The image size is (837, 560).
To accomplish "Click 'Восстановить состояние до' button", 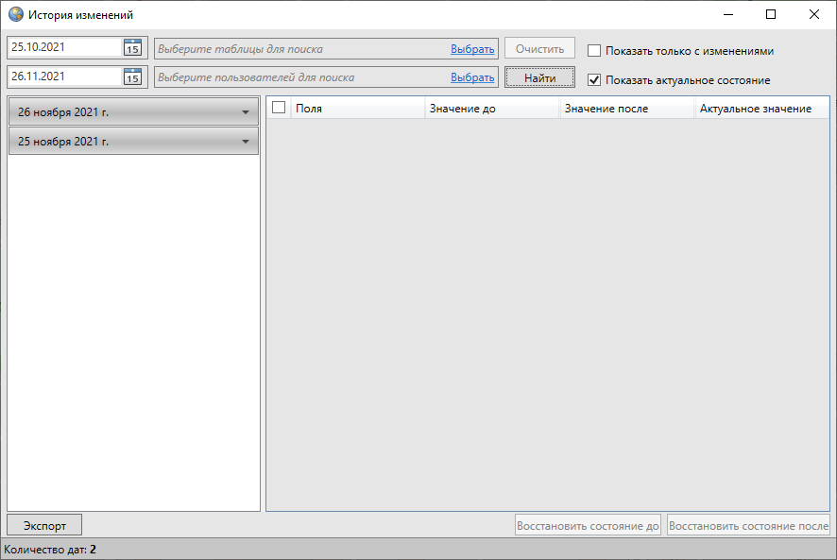I will coord(588,526).
